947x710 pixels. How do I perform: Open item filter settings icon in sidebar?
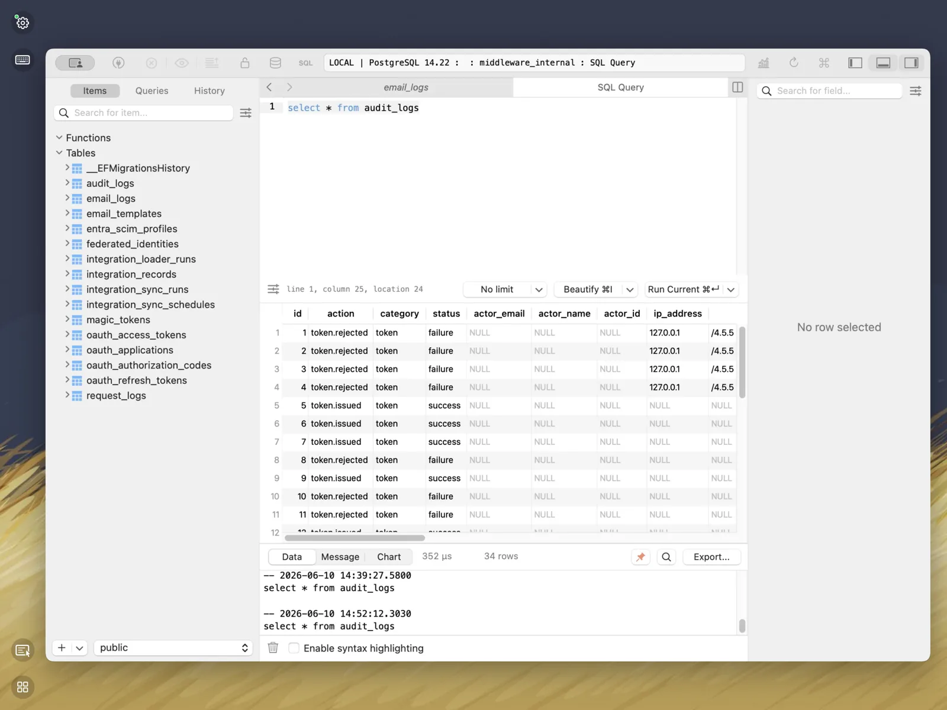[246, 112]
